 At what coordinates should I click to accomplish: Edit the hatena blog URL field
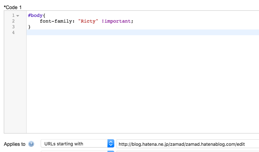(x=188, y=144)
